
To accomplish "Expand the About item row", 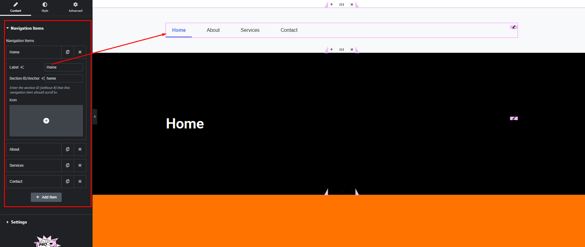I will tap(33, 149).
